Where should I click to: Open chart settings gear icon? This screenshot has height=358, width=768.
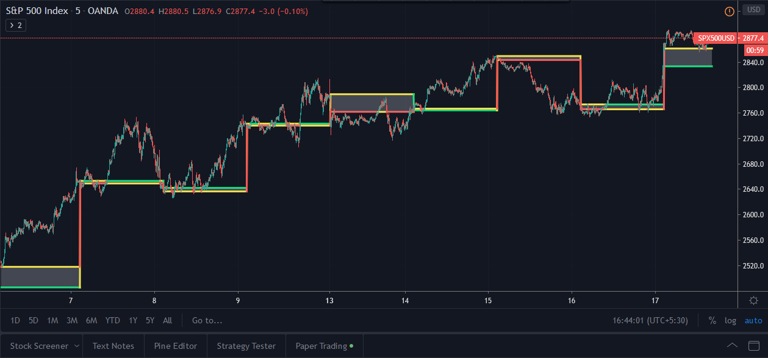754,300
